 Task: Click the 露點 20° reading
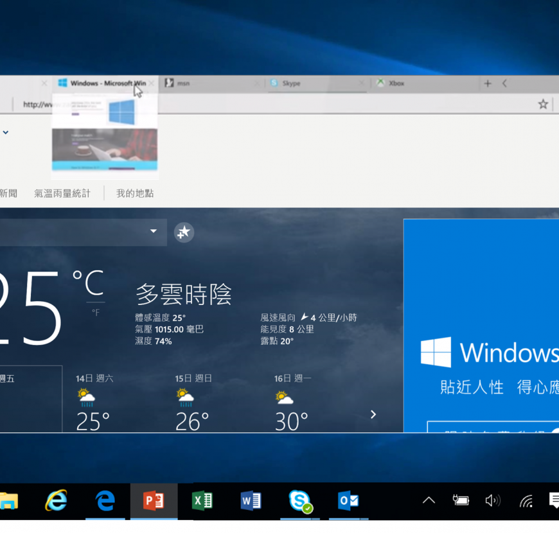[277, 342]
